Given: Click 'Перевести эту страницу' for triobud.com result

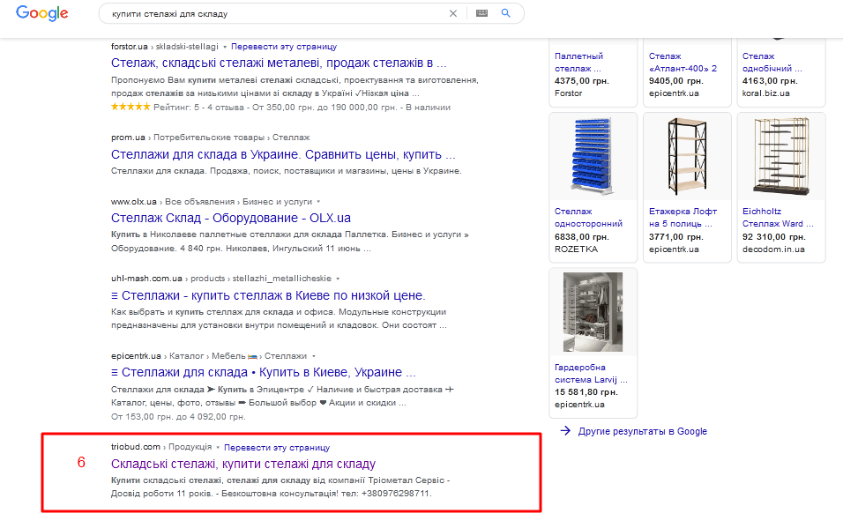Looking at the screenshot, I should tap(277, 447).
